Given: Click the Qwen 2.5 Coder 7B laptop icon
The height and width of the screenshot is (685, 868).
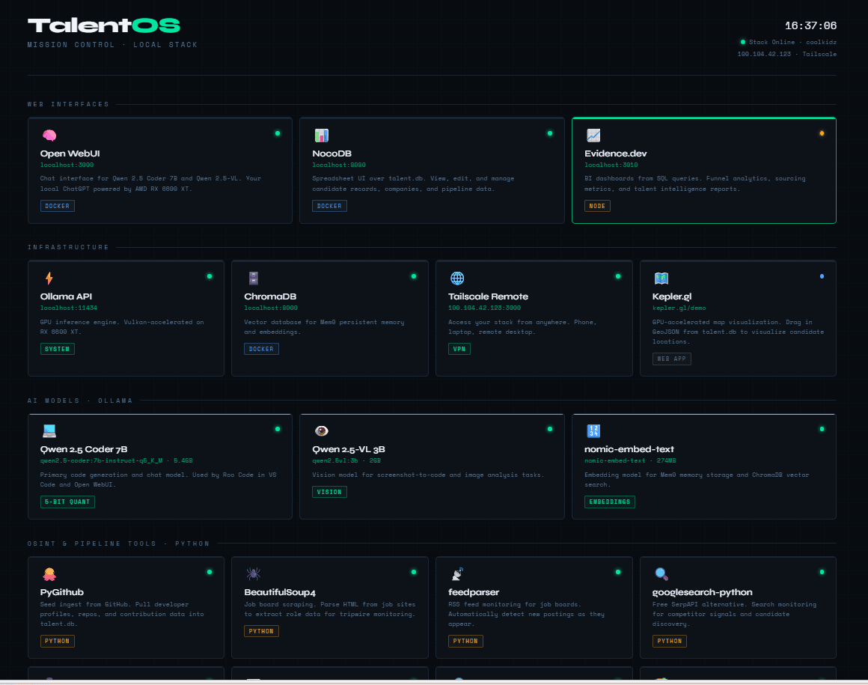Looking at the screenshot, I should (49, 430).
